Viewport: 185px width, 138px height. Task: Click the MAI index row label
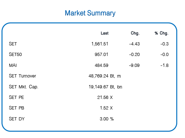pyautogui.click(x=13, y=65)
